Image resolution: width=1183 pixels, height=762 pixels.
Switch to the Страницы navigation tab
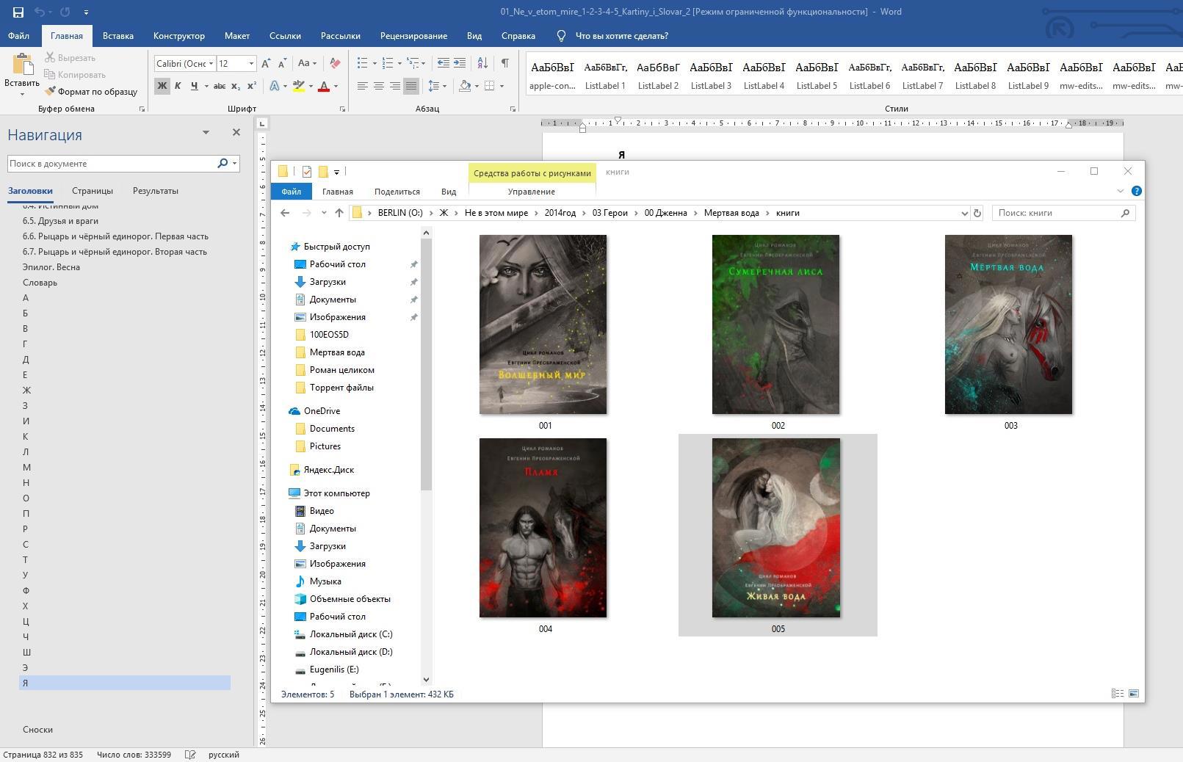pos(93,191)
